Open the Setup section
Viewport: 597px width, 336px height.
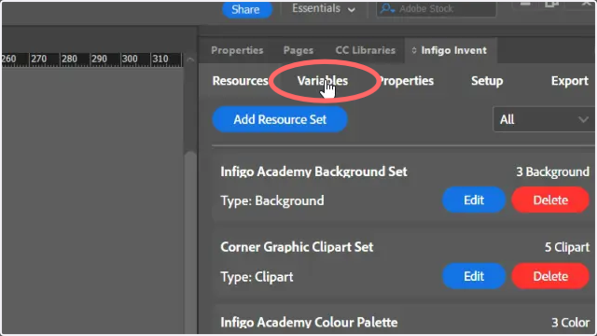point(487,81)
